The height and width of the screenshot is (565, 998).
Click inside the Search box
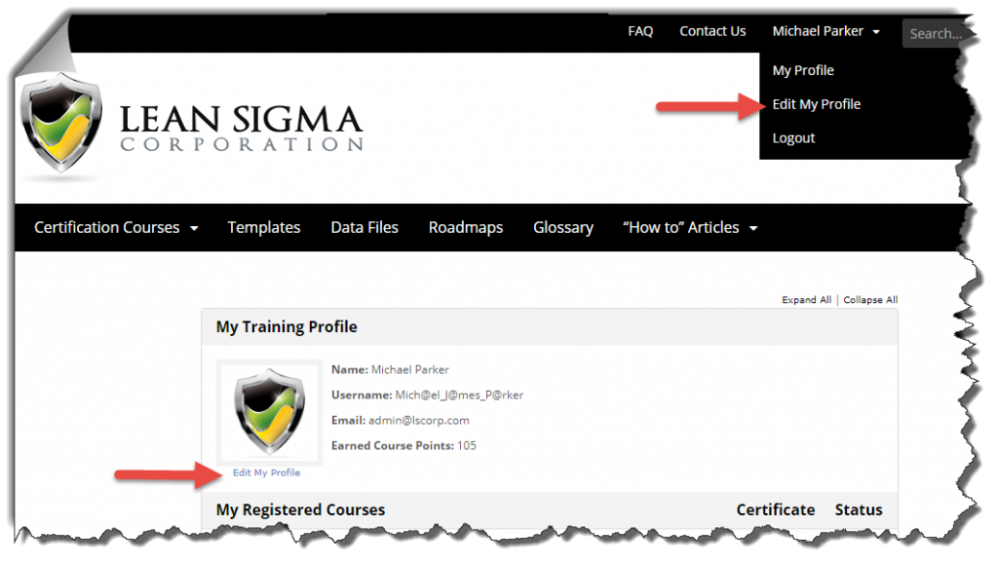click(x=936, y=33)
